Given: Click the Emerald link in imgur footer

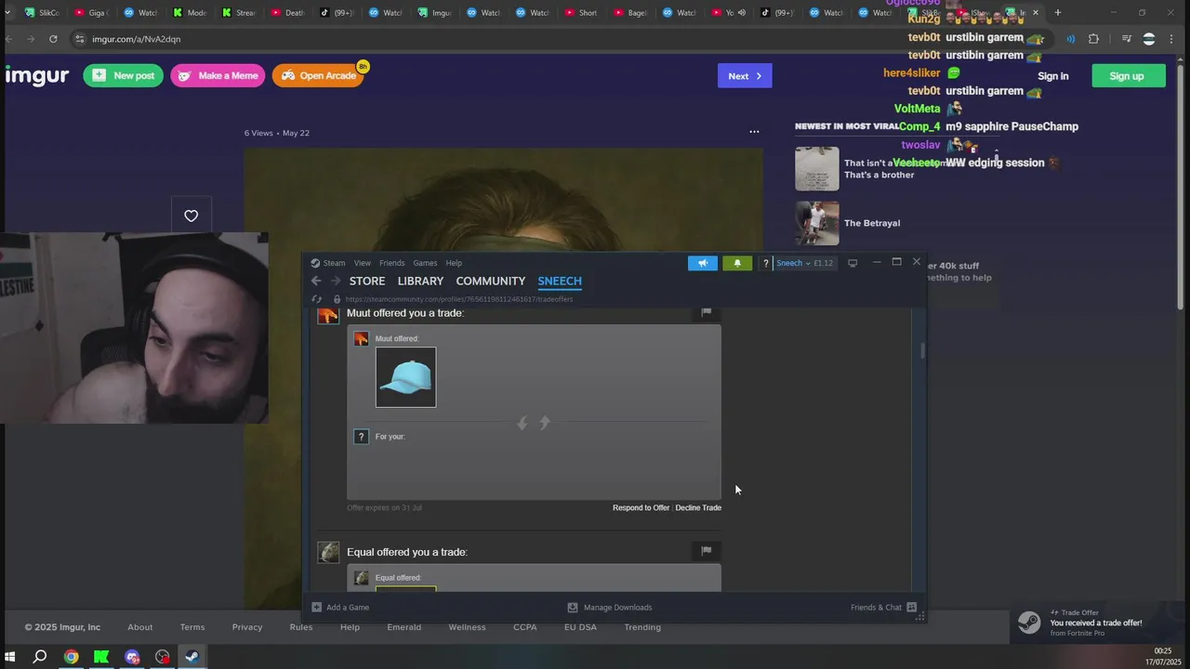Looking at the screenshot, I should coord(404,627).
